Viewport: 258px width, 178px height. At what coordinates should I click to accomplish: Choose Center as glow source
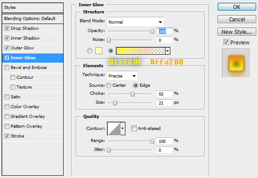(109, 85)
